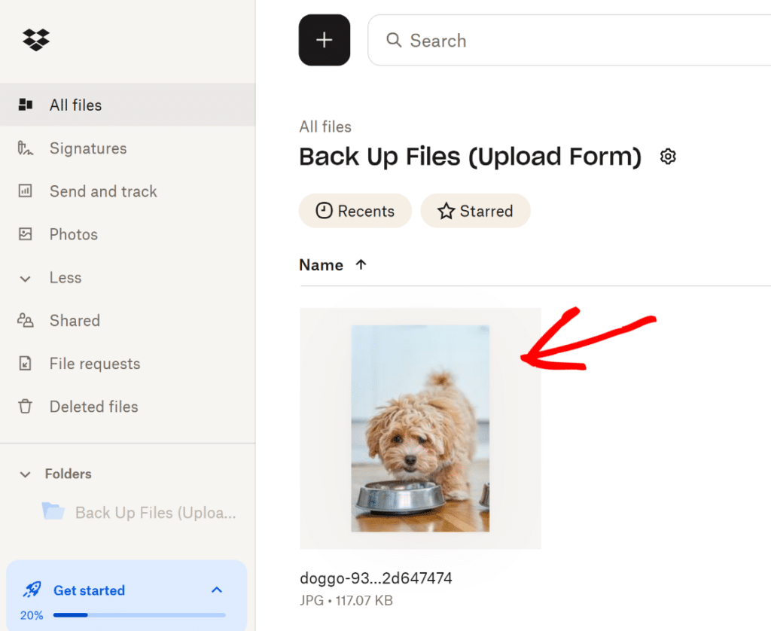The width and height of the screenshot is (771, 631).
Task: Sort files by Name column header
Action: point(322,265)
